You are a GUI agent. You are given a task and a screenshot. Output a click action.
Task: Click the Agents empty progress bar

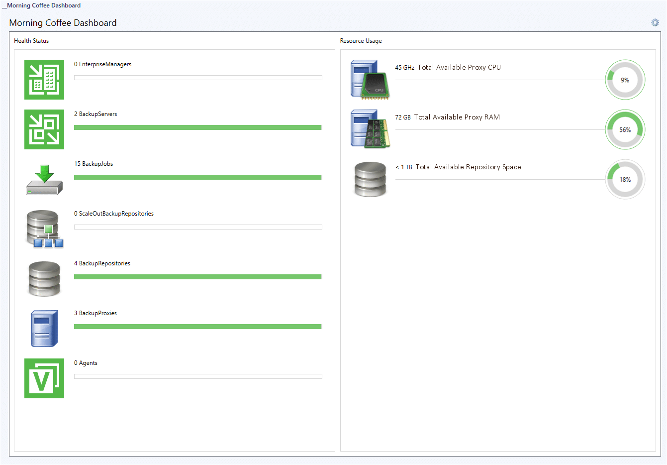point(198,376)
